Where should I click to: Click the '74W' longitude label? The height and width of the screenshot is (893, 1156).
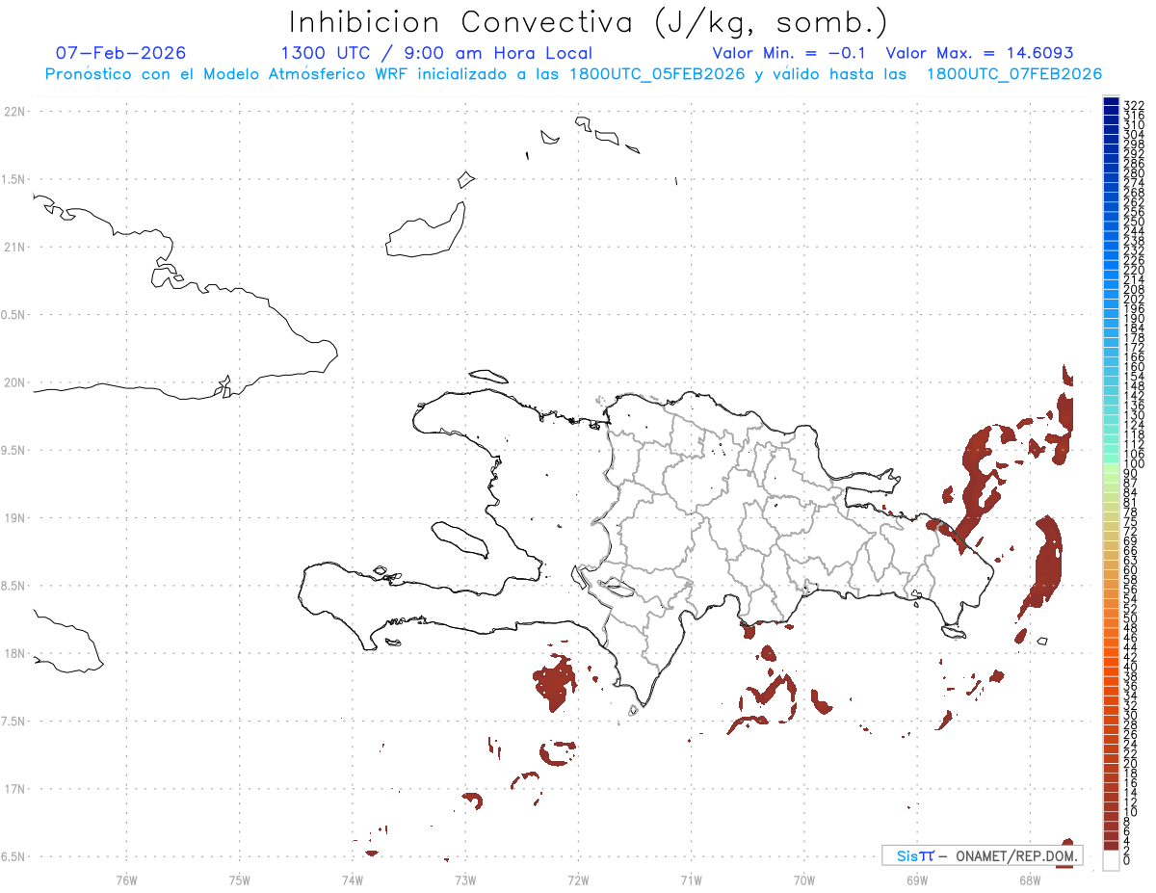353,879
